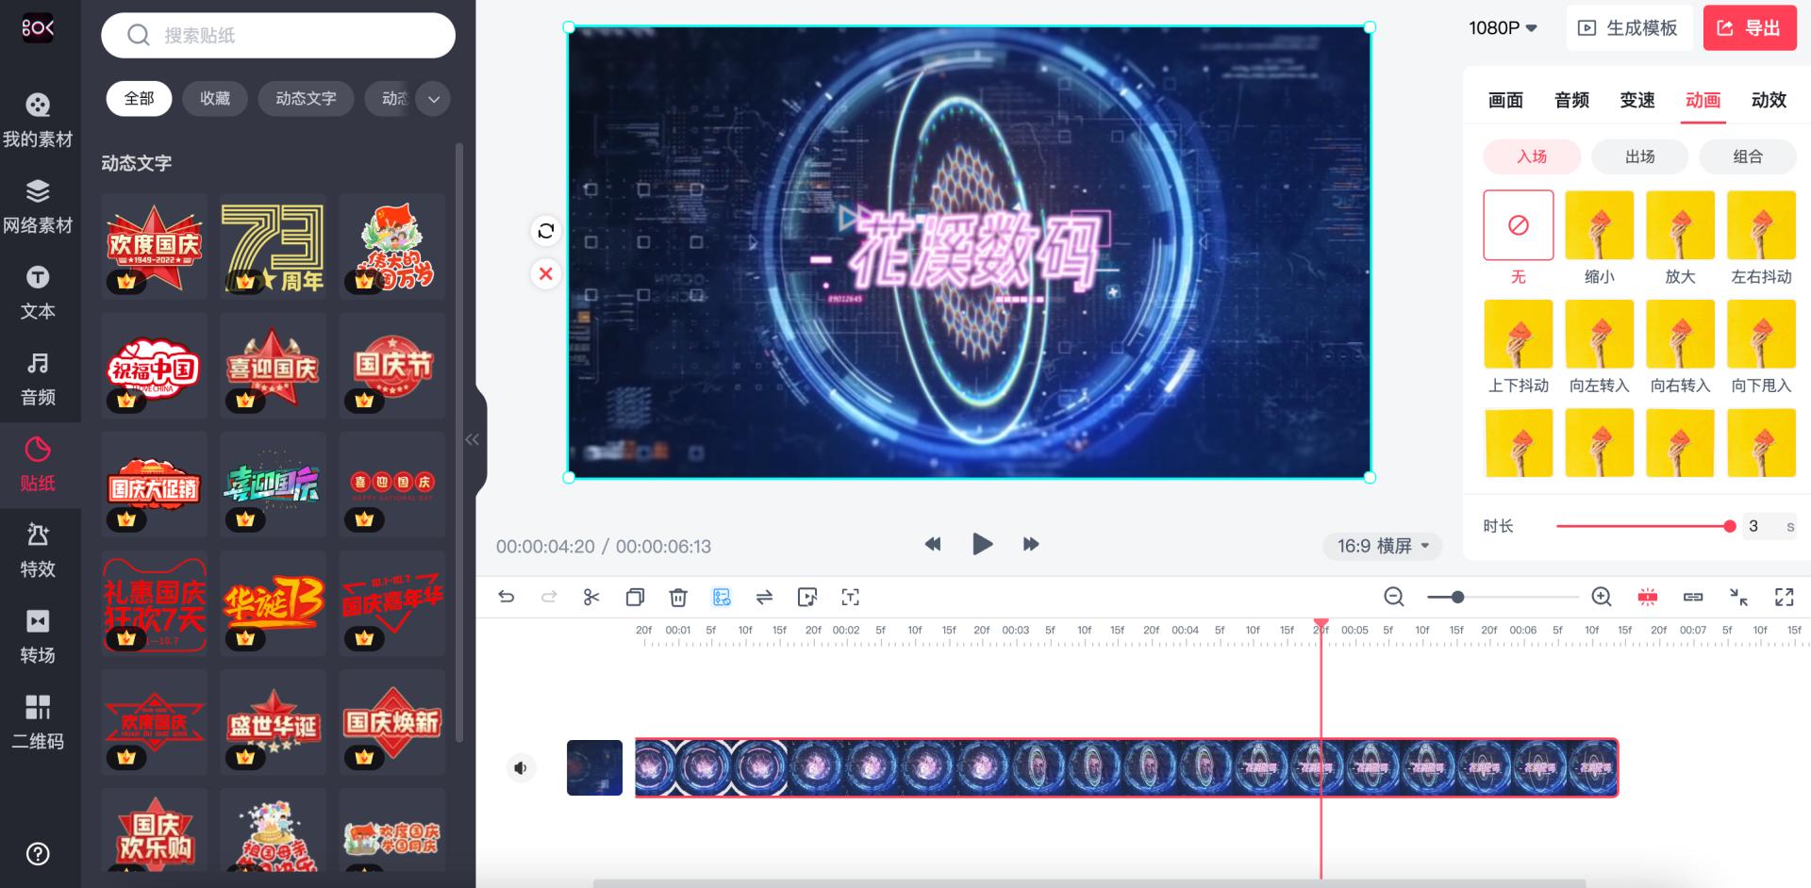Screen dimensions: 1811x888
Task: Mute the video track's audio
Action: pos(520,767)
